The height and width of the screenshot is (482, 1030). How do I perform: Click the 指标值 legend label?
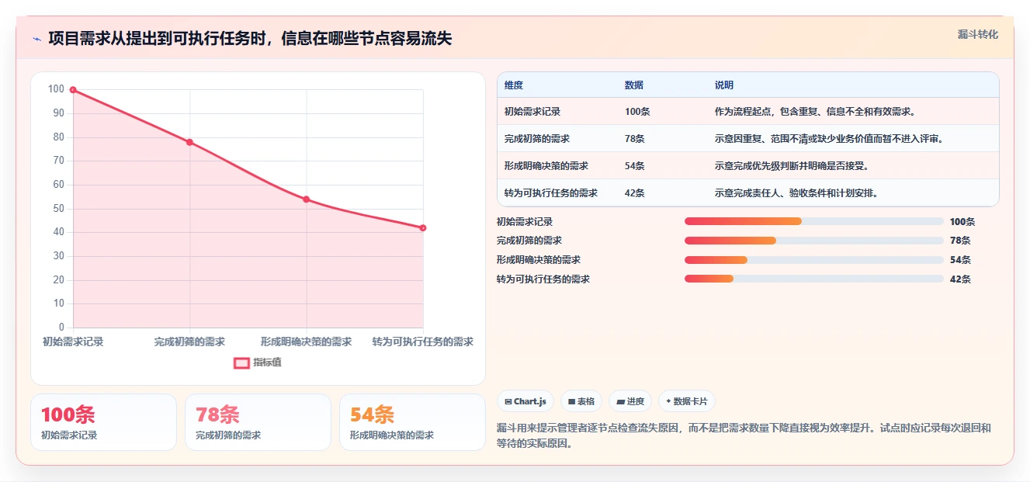267,362
